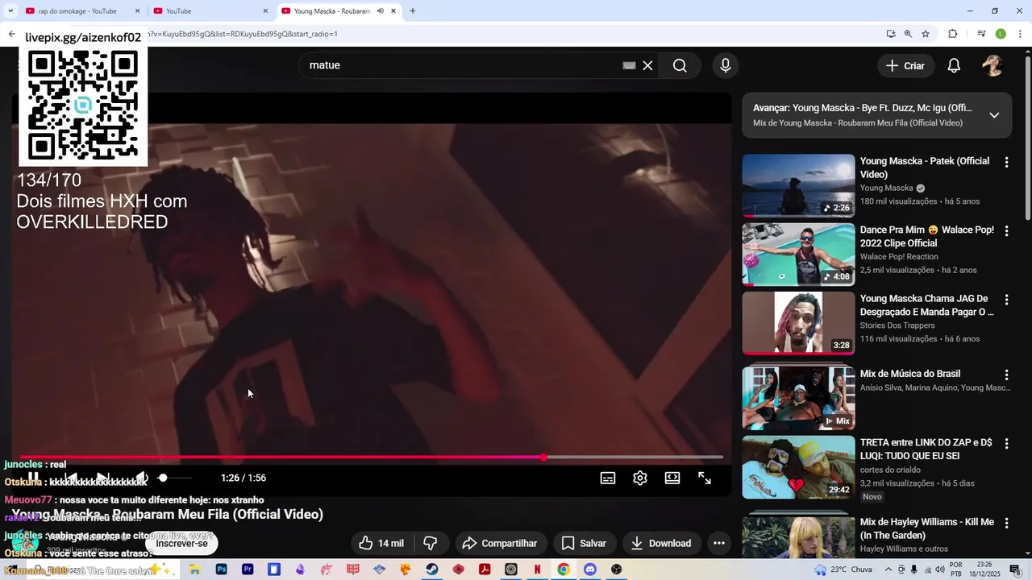1032x580 pixels.
Task: Toggle subtitles in the video player
Action: click(608, 478)
